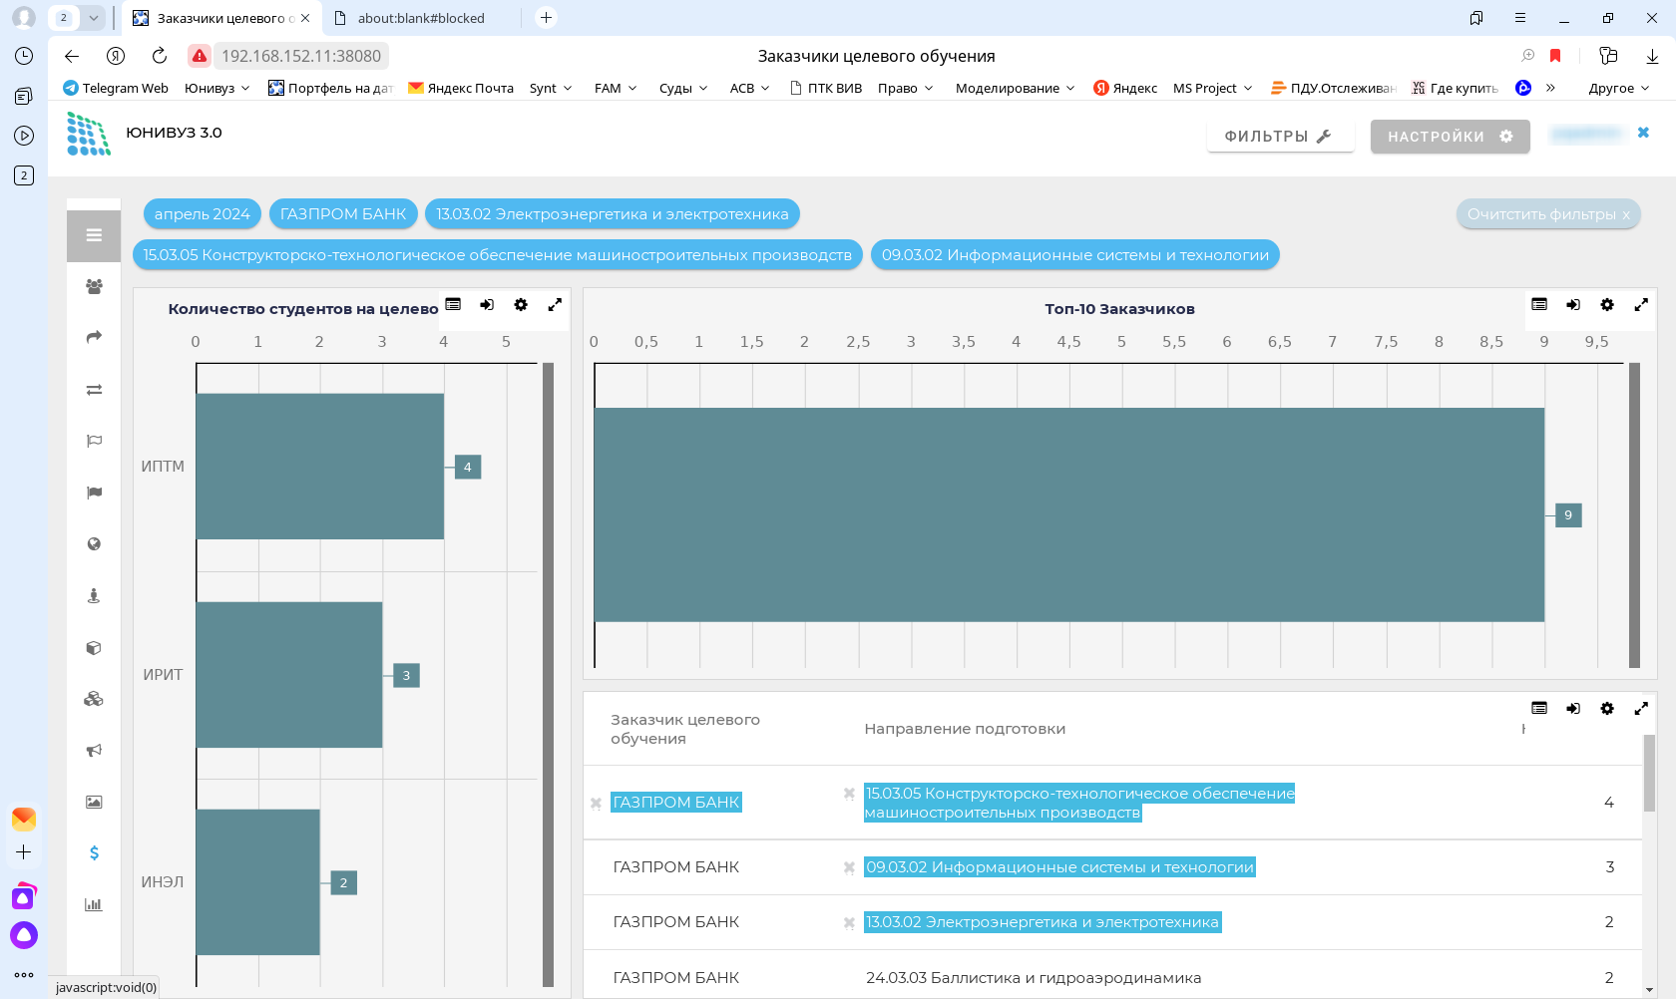The image size is (1676, 999).
Task: Select the filled flag sidebar icon
Action: pos(94,493)
